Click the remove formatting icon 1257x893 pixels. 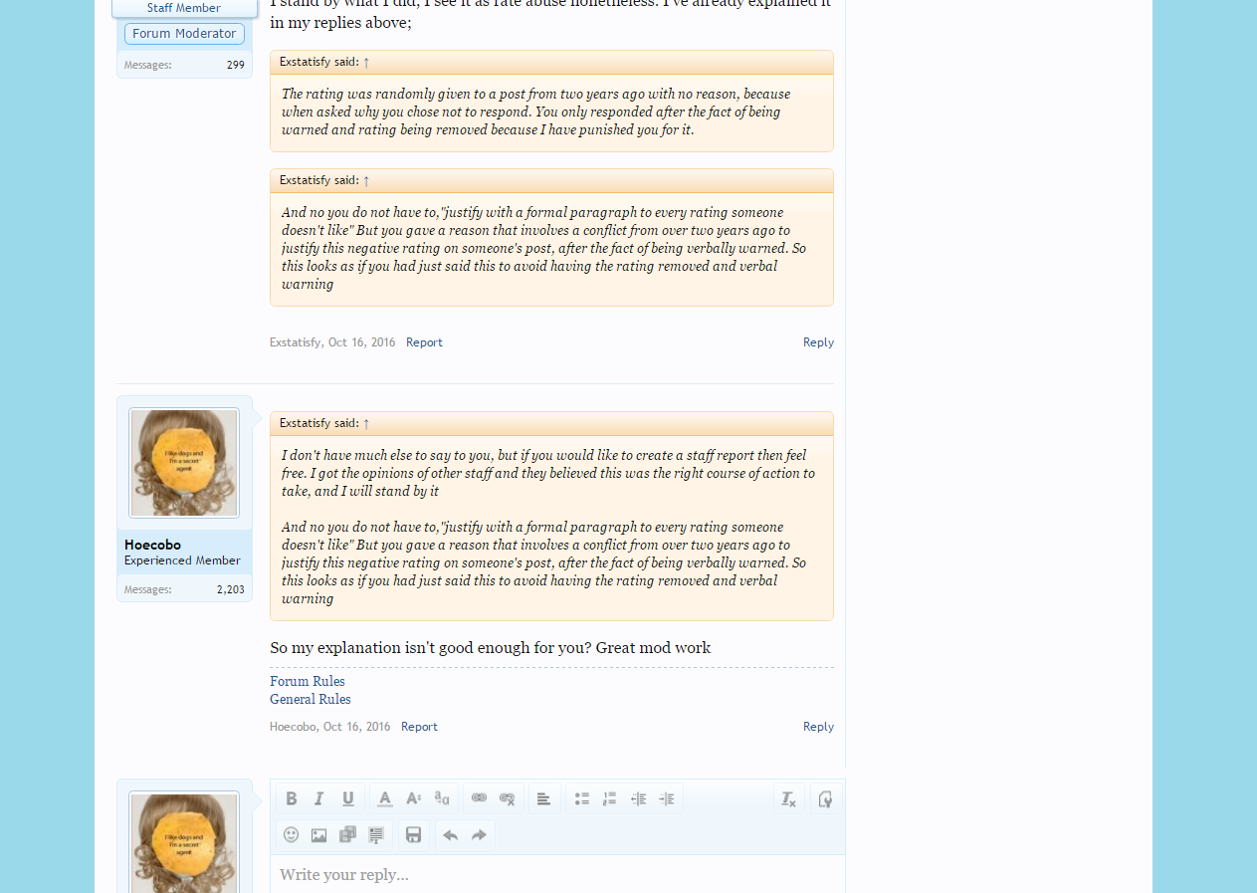[x=788, y=798]
